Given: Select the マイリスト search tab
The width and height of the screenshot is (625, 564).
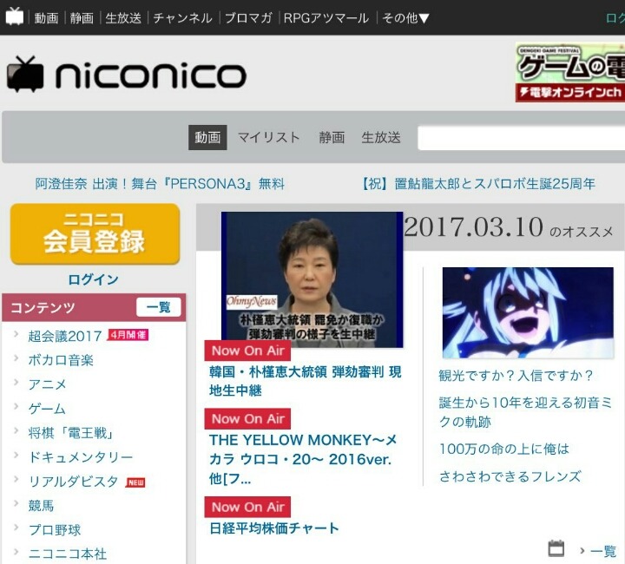Looking at the screenshot, I should click(x=268, y=137).
